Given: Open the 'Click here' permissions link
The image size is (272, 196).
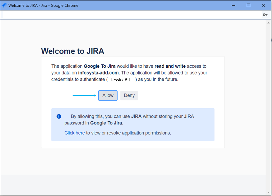Looking at the screenshot, I should [x=75, y=133].
